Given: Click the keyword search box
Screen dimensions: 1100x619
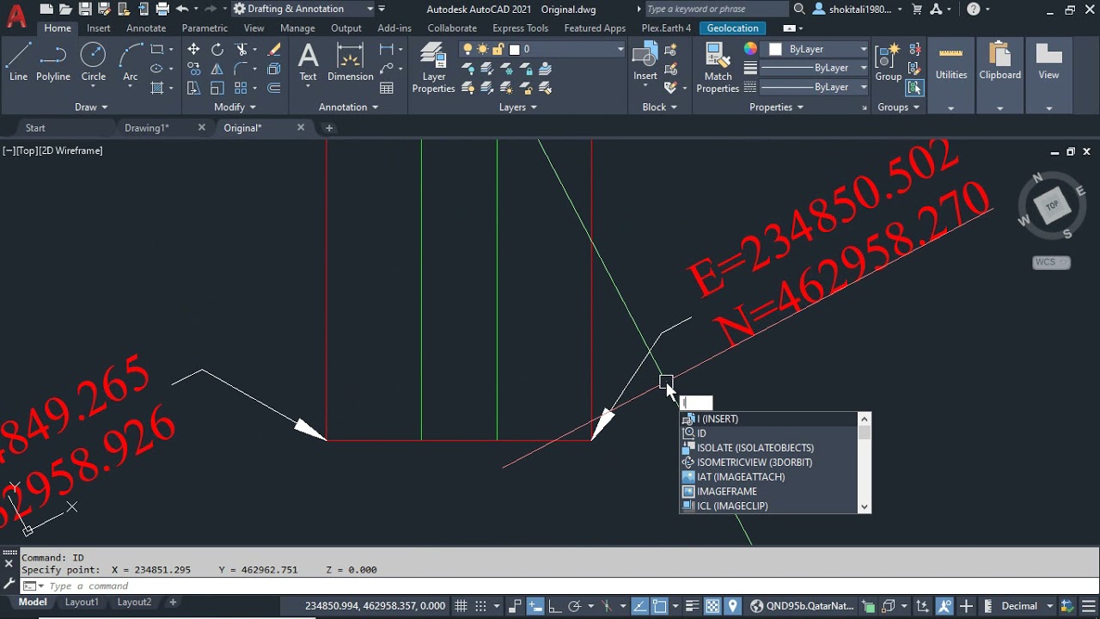Looking at the screenshot, I should (715, 9).
